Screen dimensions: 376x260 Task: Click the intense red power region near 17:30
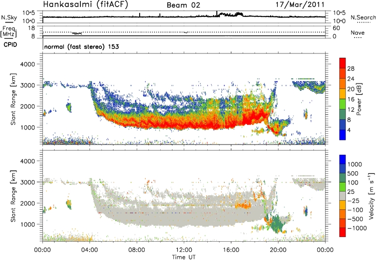pos(254,116)
